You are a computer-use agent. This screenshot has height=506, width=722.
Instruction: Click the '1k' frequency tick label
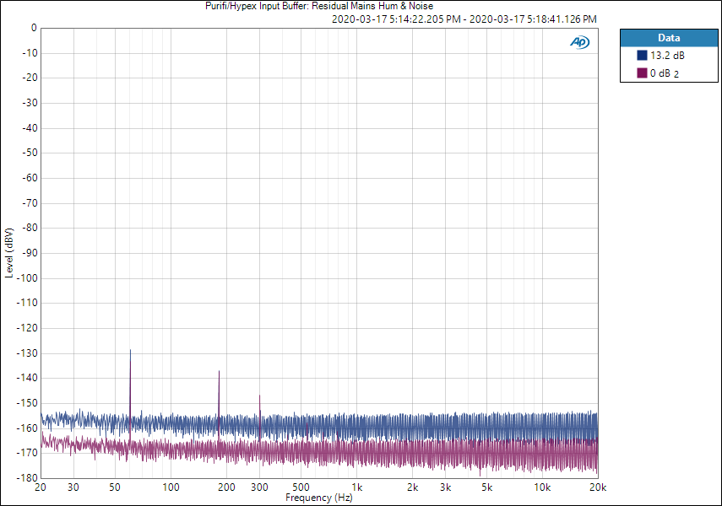[x=357, y=487]
